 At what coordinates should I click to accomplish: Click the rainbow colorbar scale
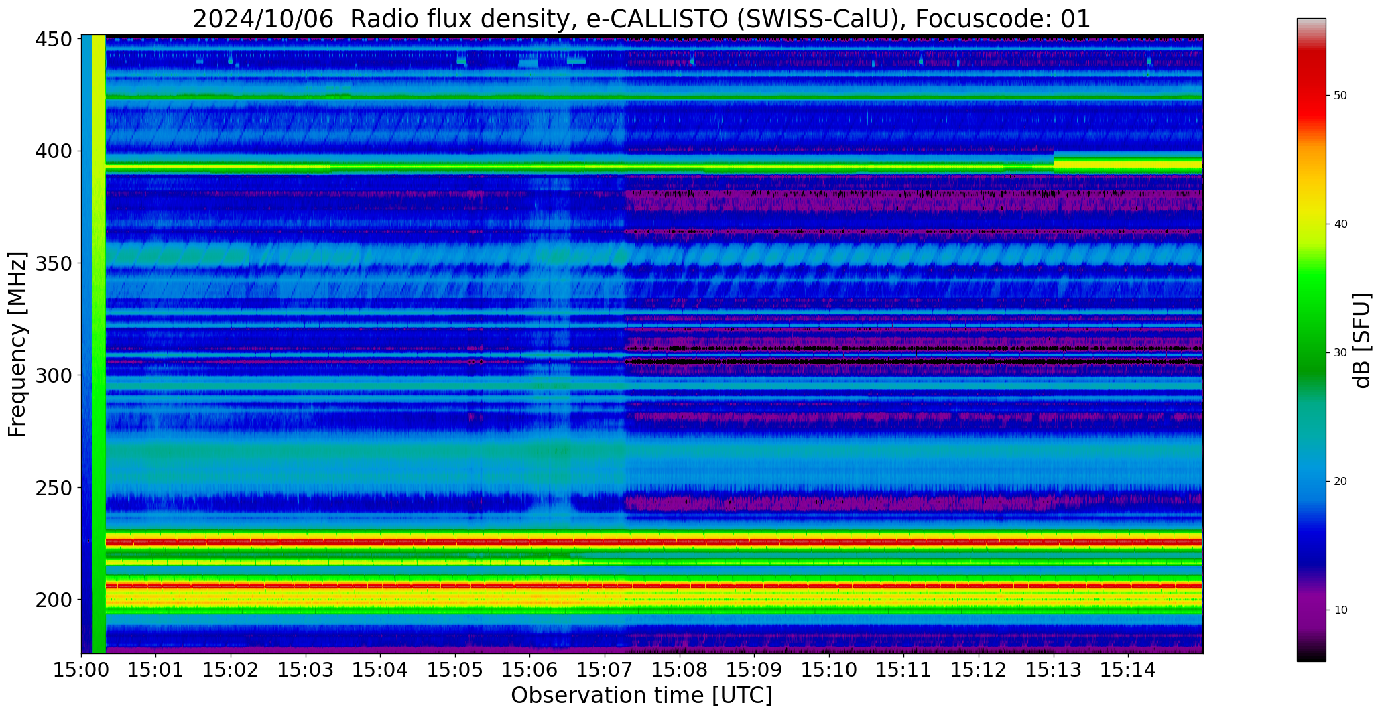pyautogui.click(x=1311, y=340)
